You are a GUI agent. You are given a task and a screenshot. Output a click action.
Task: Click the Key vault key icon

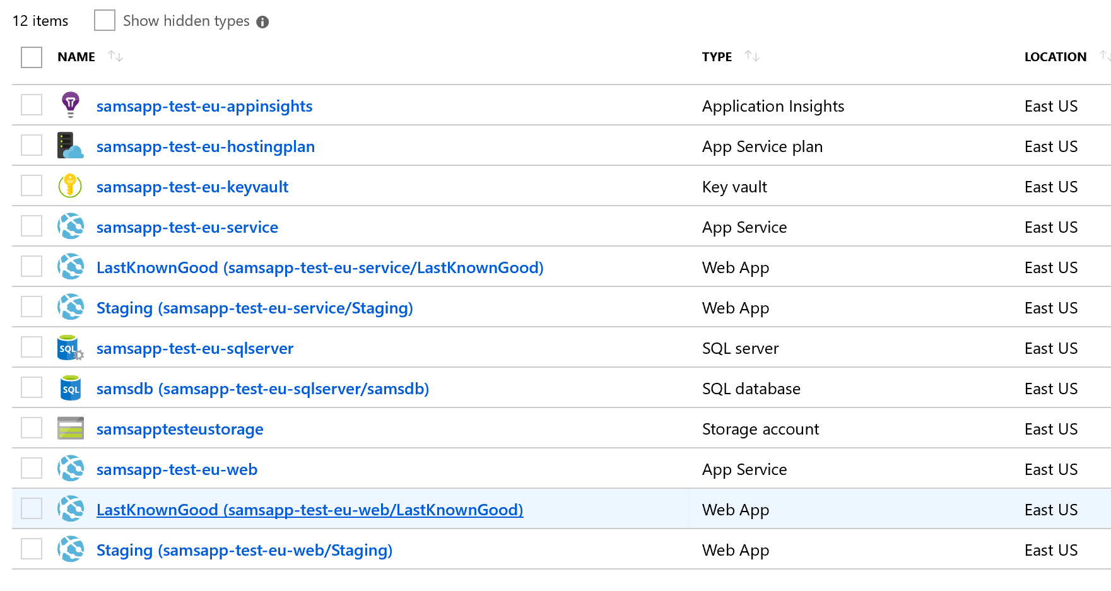pyautogui.click(x=70, y=185)
